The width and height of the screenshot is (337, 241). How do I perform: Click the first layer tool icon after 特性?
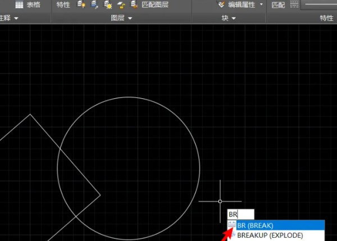point(81,5)
